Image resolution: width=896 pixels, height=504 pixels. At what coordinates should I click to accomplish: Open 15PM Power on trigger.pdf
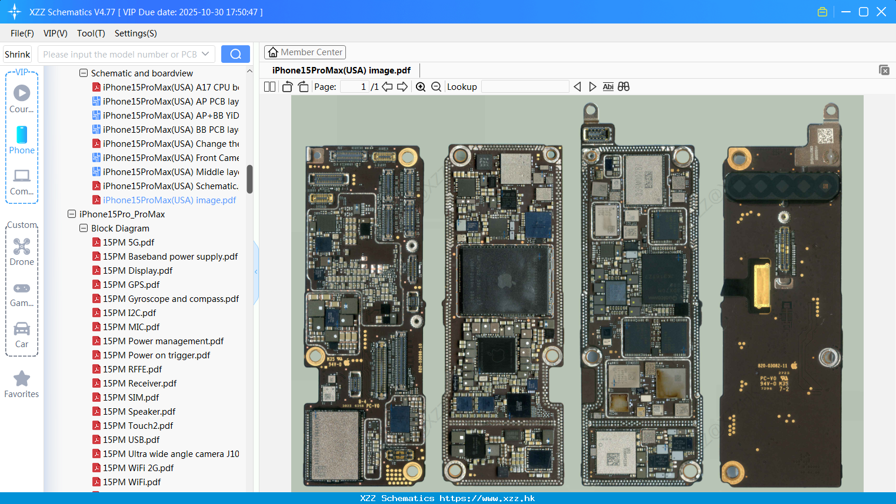point(151,355)
